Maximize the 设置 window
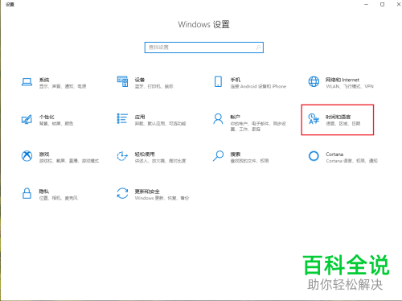 coord(383,4)
